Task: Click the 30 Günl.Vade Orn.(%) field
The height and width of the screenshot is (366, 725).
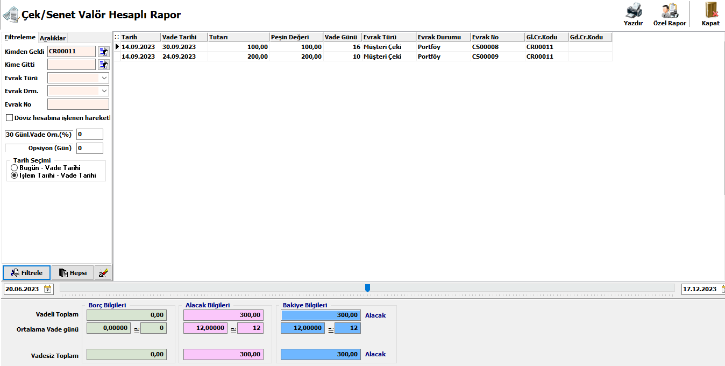Action: tap(89, 135)
